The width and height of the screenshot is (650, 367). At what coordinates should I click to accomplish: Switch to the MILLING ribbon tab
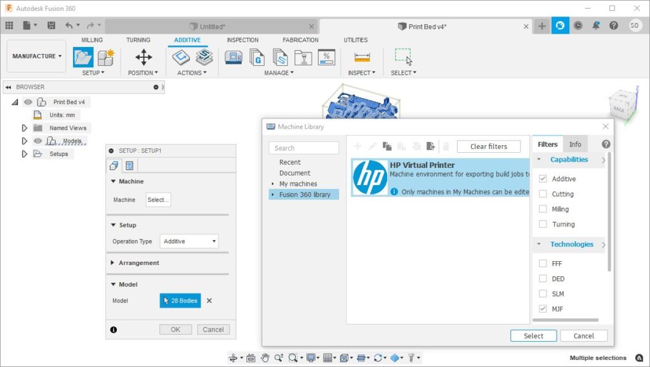coord(92,40)
